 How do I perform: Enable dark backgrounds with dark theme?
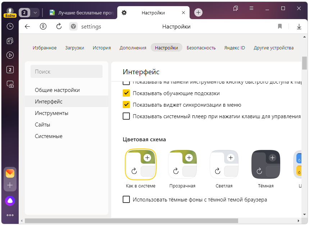point(126,199)
